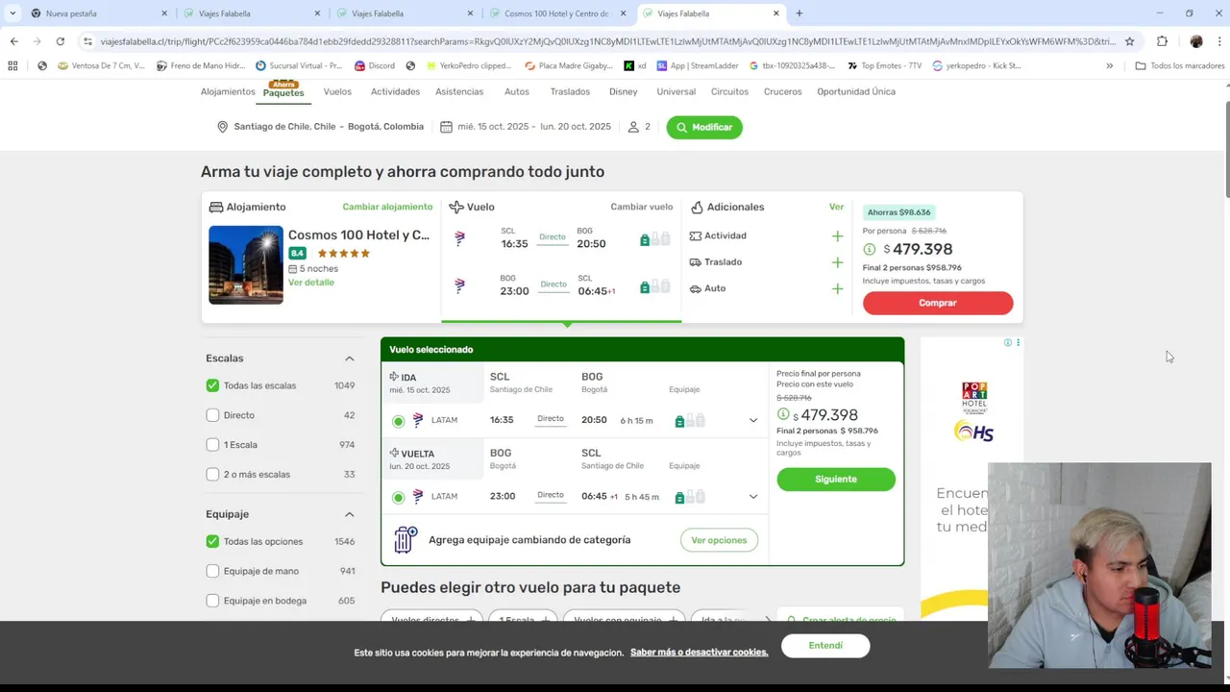
Task: Select the VUELTA LATAM 23:00 radio button
Action: (x=398, y=497)
